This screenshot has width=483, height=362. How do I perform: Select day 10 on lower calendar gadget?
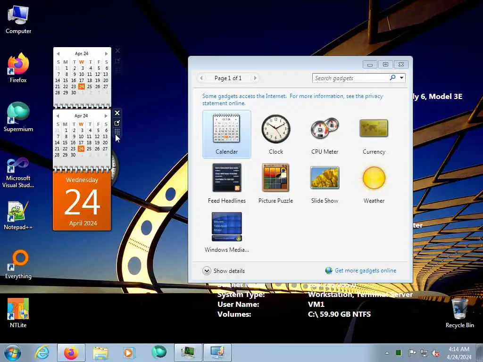click(x=81, y=136)
